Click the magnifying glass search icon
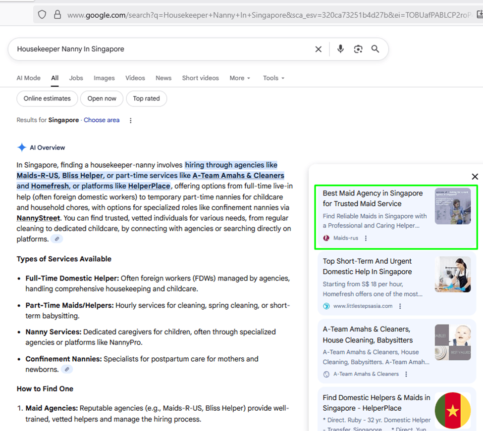 376,49
